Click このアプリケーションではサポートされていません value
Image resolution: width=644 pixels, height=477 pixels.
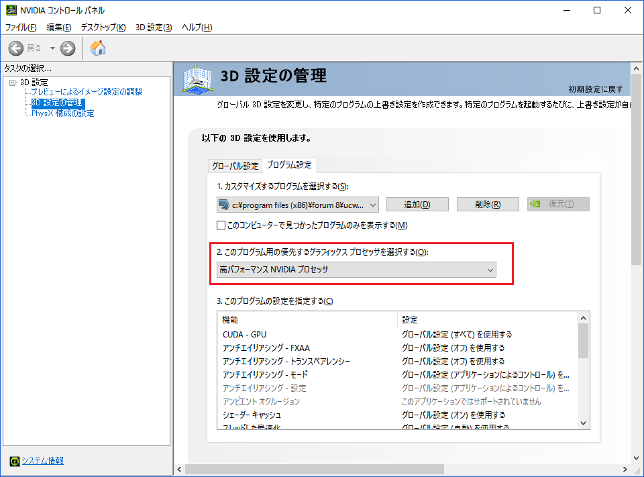(x=472, y=402)
